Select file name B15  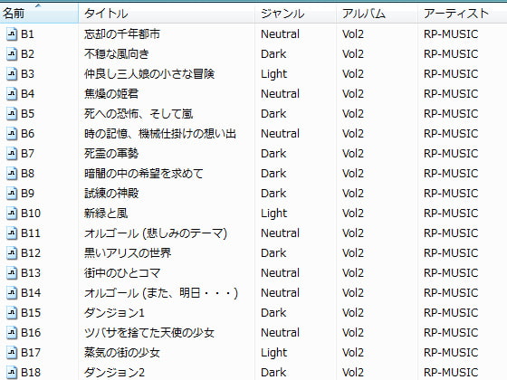(x=31, y=313)
